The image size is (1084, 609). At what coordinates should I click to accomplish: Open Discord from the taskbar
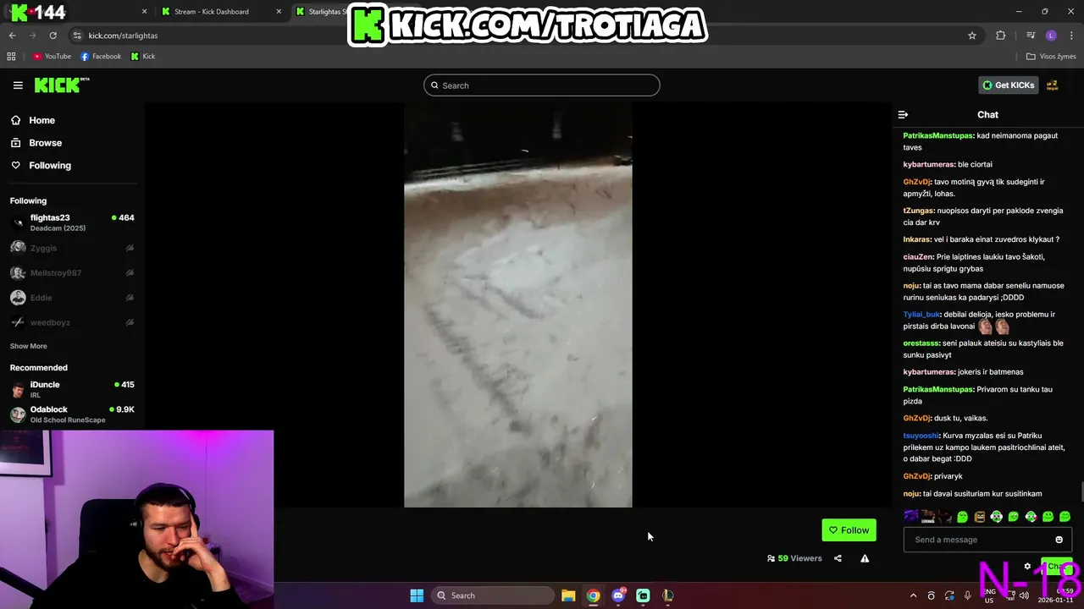(618, 595)
